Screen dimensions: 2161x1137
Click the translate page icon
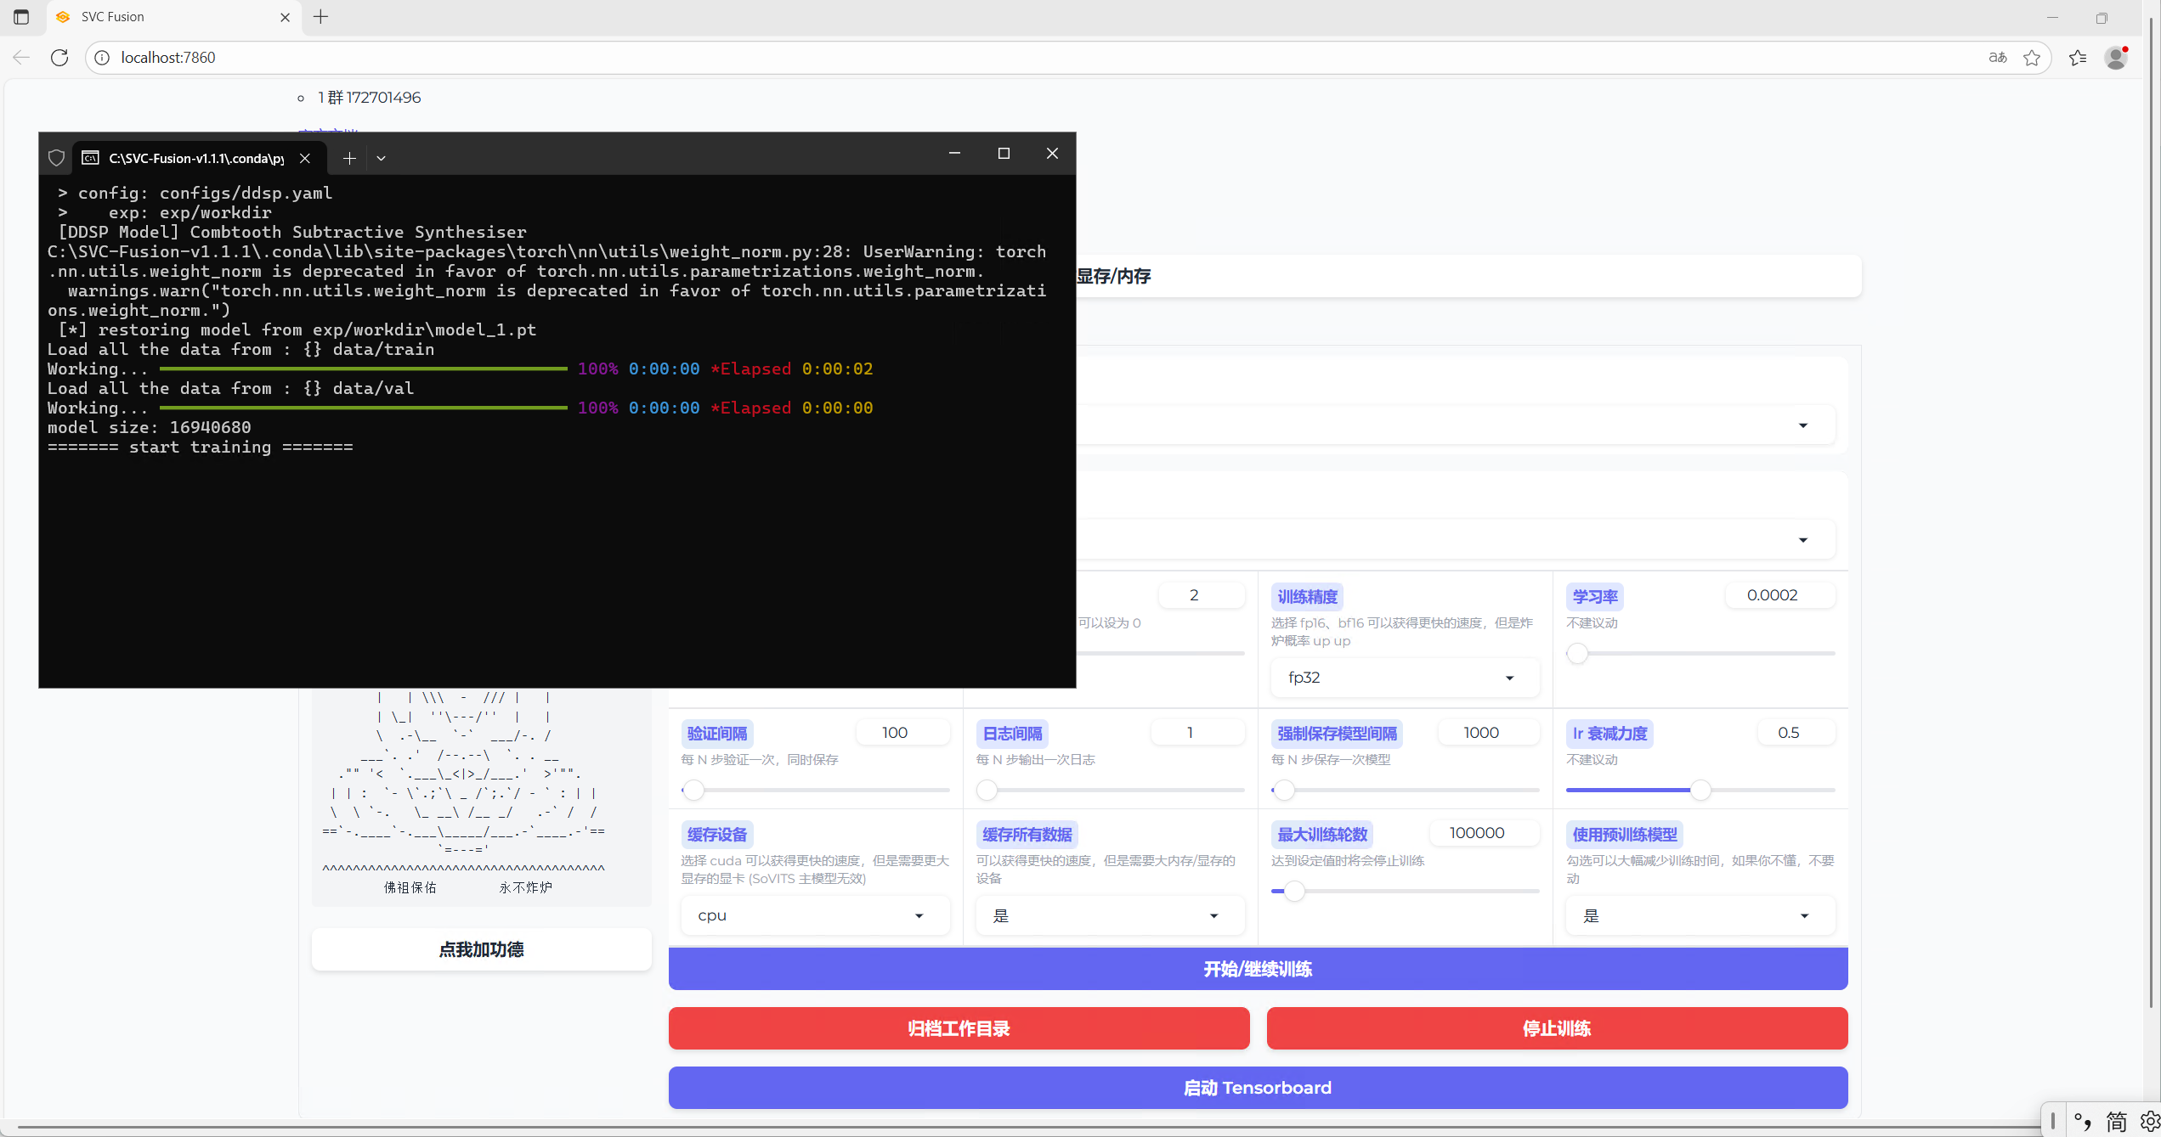(x=1997, y=57)
